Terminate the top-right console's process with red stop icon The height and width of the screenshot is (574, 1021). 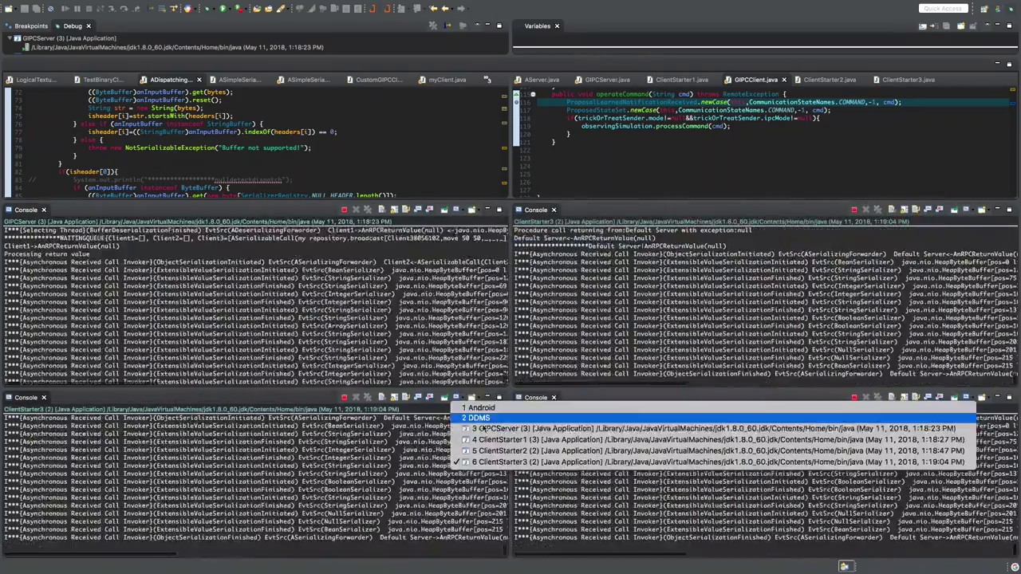pos(854,210)
